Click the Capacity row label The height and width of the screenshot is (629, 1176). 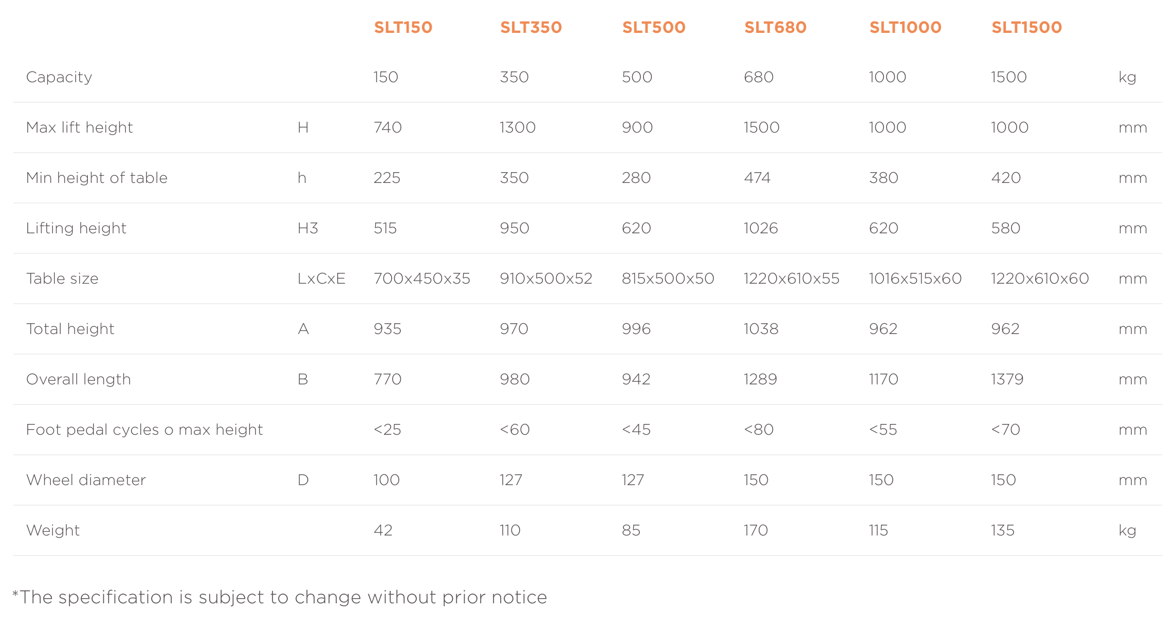pyautogui.click(x=59, y=77)
